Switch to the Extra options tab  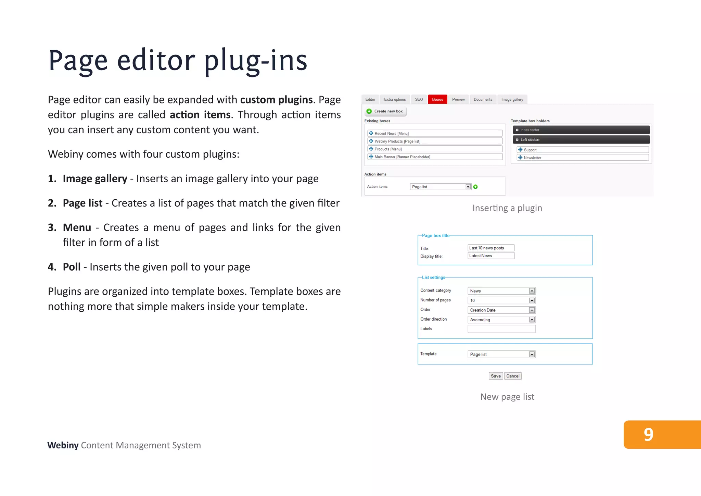point(395,99)
